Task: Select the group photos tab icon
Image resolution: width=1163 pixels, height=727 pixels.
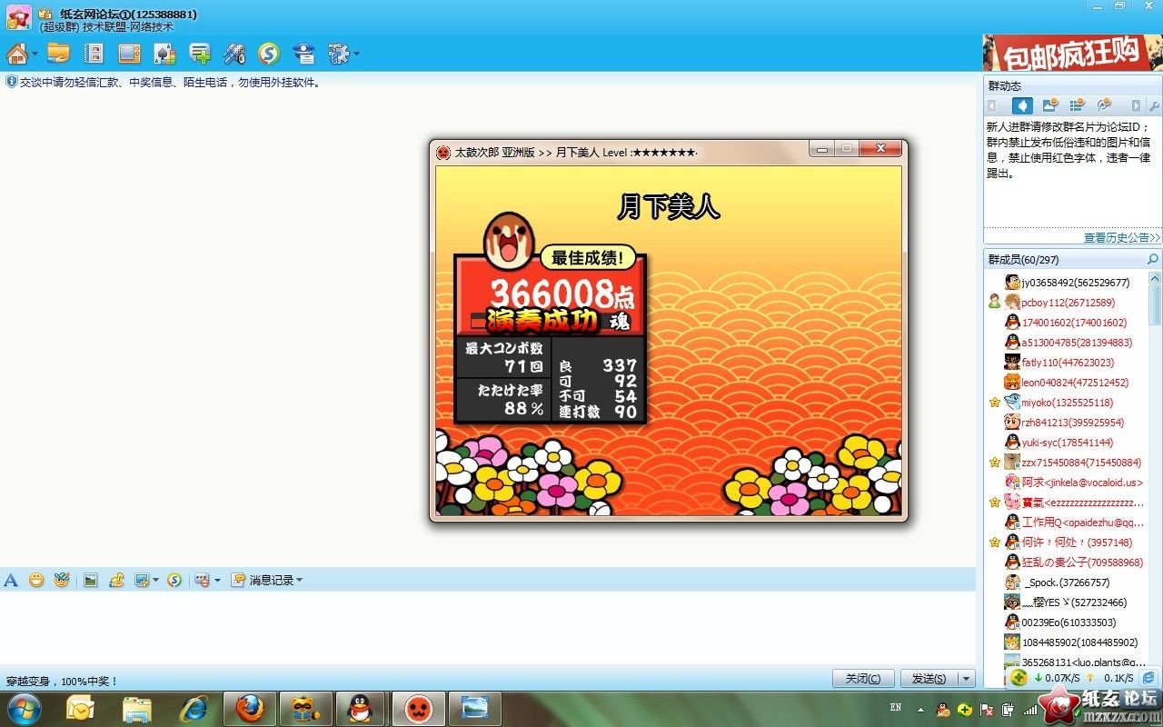Action: click(1050, 106)
